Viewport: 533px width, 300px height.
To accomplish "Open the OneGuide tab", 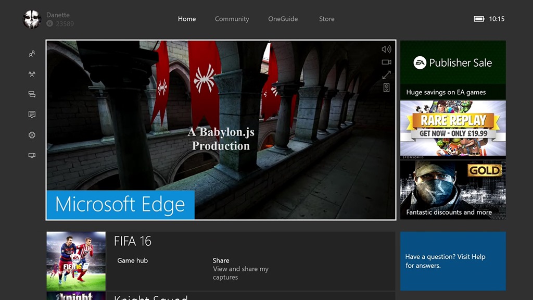I will (283, 19).
